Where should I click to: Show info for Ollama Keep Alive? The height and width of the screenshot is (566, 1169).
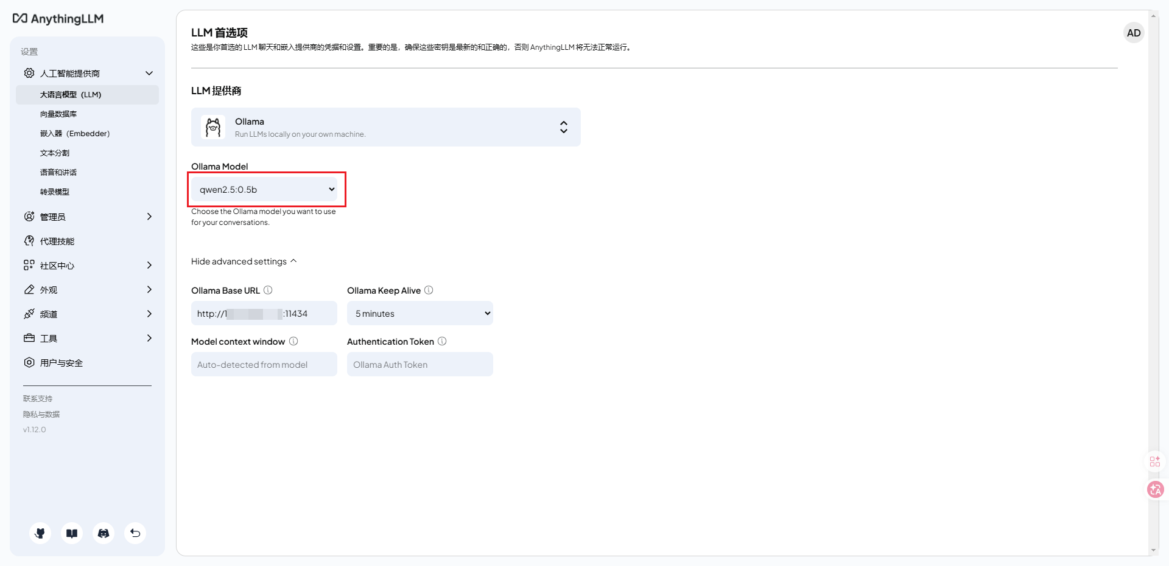tap(429, 290)
